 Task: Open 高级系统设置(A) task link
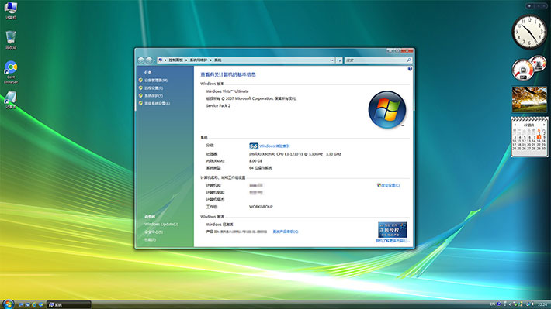[157, 104]
